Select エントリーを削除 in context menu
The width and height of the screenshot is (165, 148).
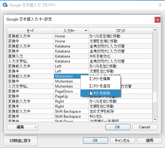point(100,93)
